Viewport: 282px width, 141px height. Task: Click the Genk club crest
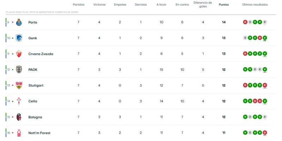(x=19, y=38)
